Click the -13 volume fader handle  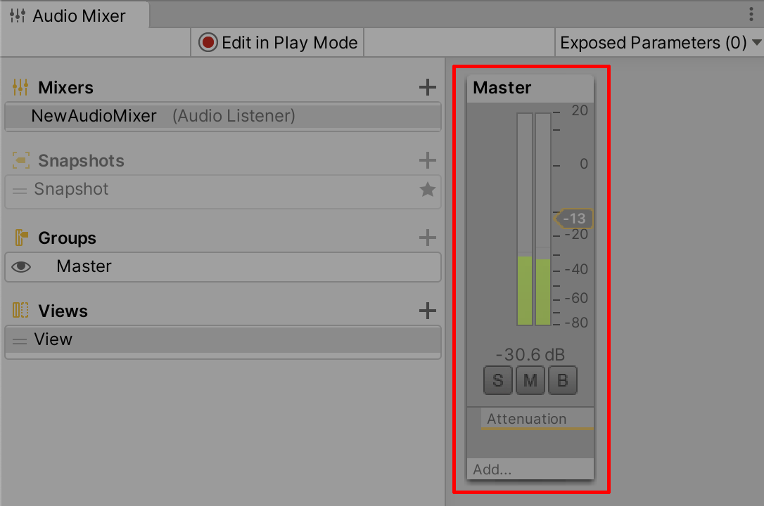click(574, 219)
